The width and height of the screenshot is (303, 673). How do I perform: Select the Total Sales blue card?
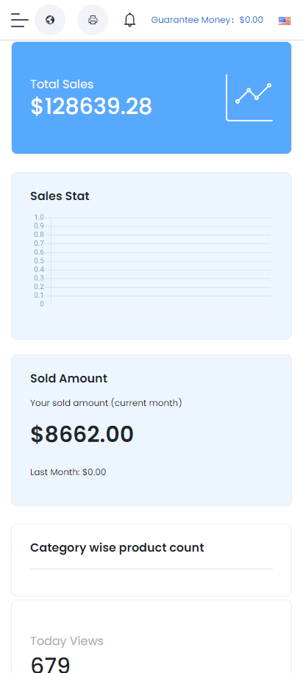(x=151, y=97)
